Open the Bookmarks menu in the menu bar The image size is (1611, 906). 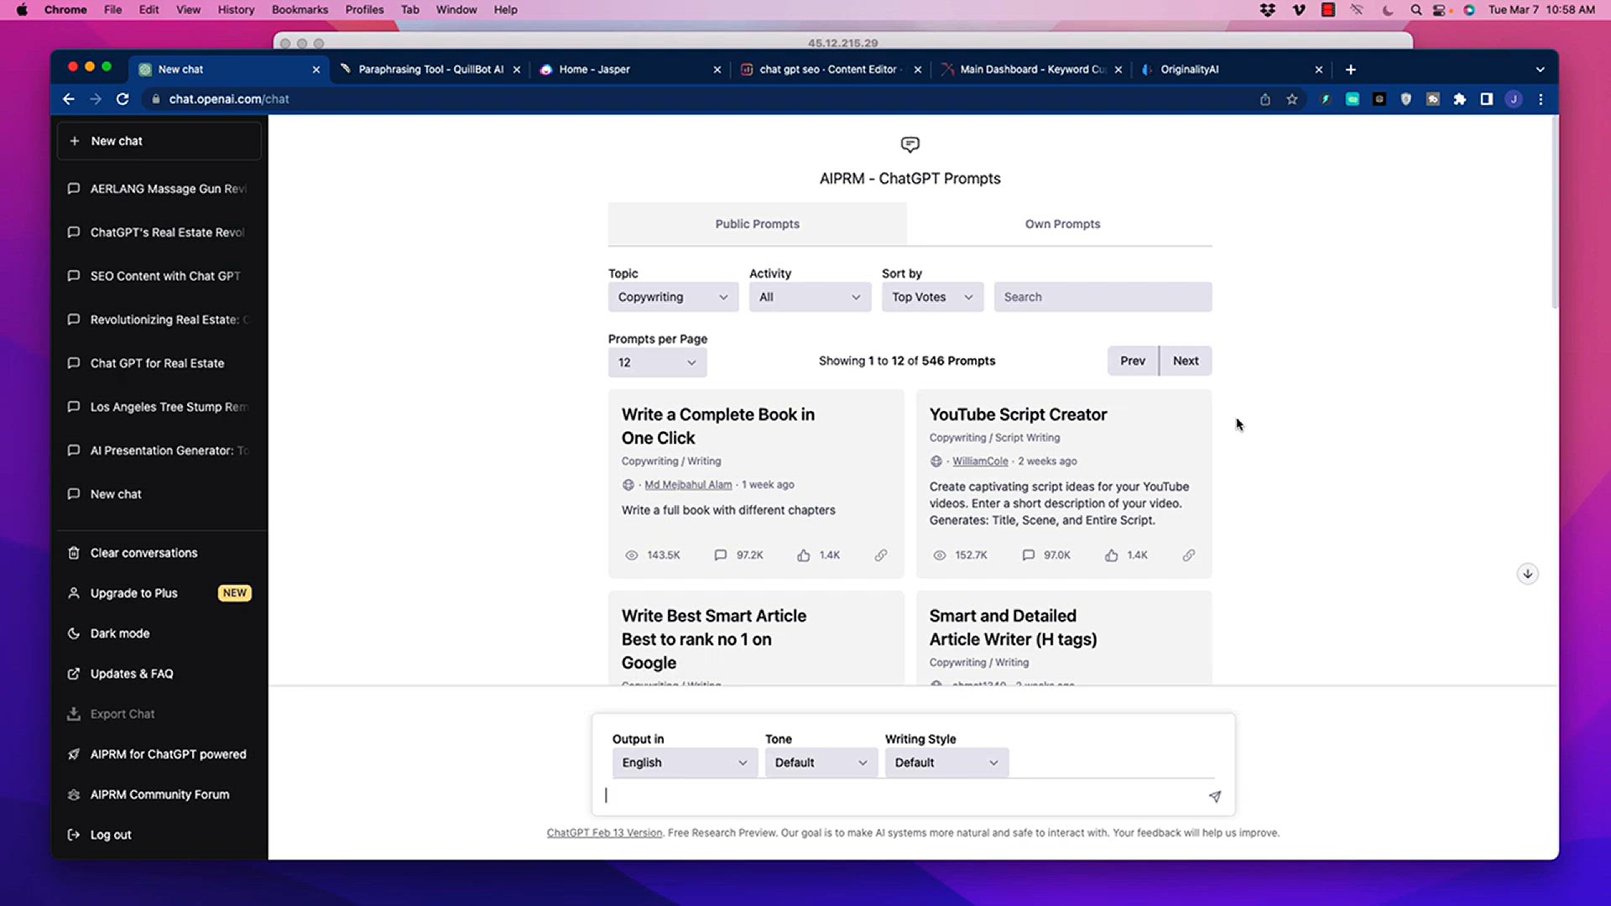[300, 9]
